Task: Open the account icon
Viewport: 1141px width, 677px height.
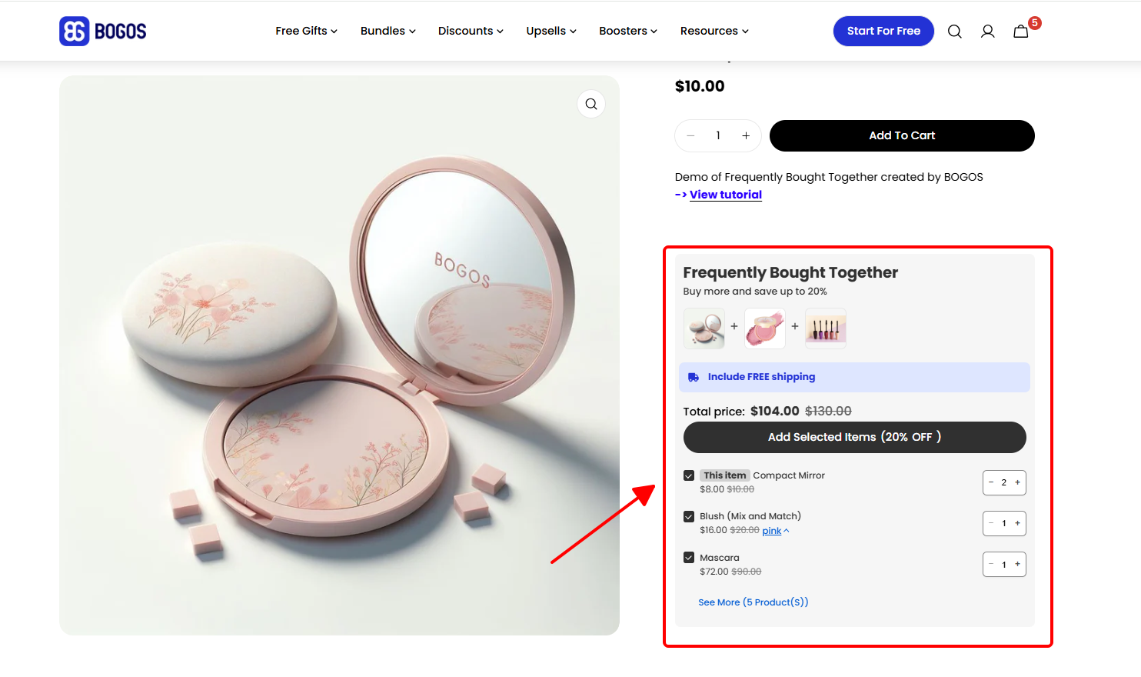Action: coord(987,31)
